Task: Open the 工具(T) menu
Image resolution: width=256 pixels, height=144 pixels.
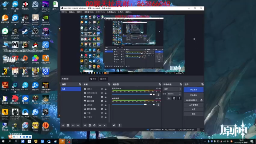Action: 121,12
